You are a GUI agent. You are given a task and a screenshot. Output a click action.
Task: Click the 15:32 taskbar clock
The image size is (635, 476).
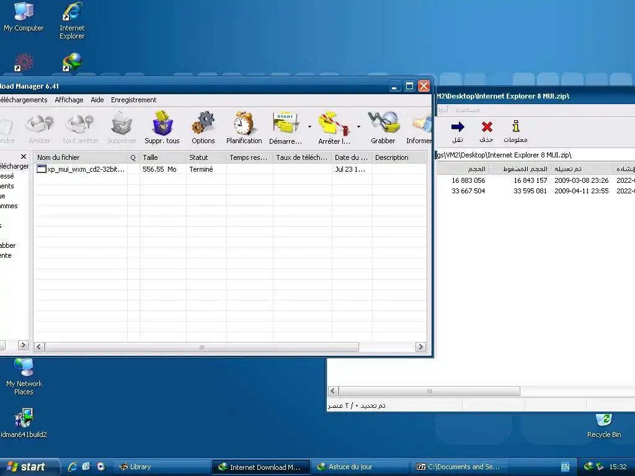tap(618, 467)
